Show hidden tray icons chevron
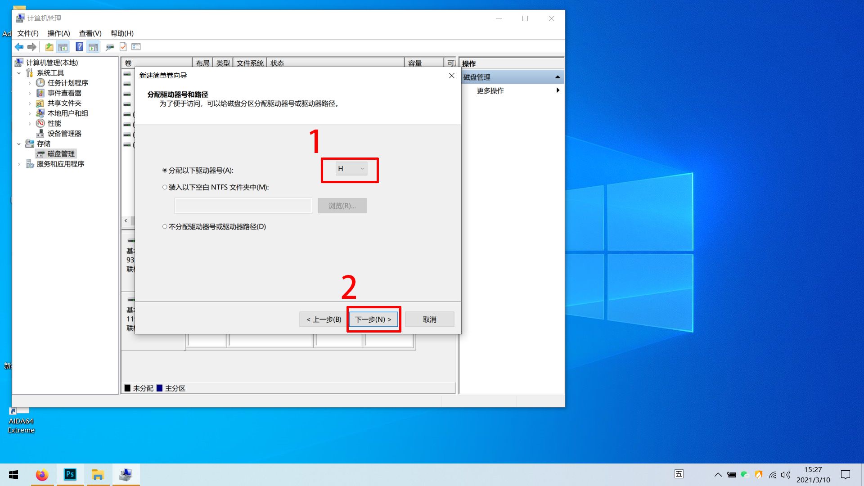The image size is (864, 486). point(718,475)
